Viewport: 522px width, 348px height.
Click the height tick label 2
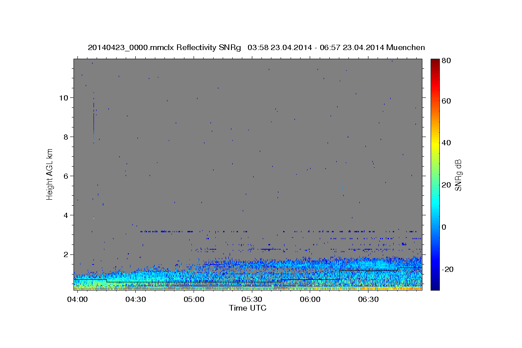click(x=66, y=254)
